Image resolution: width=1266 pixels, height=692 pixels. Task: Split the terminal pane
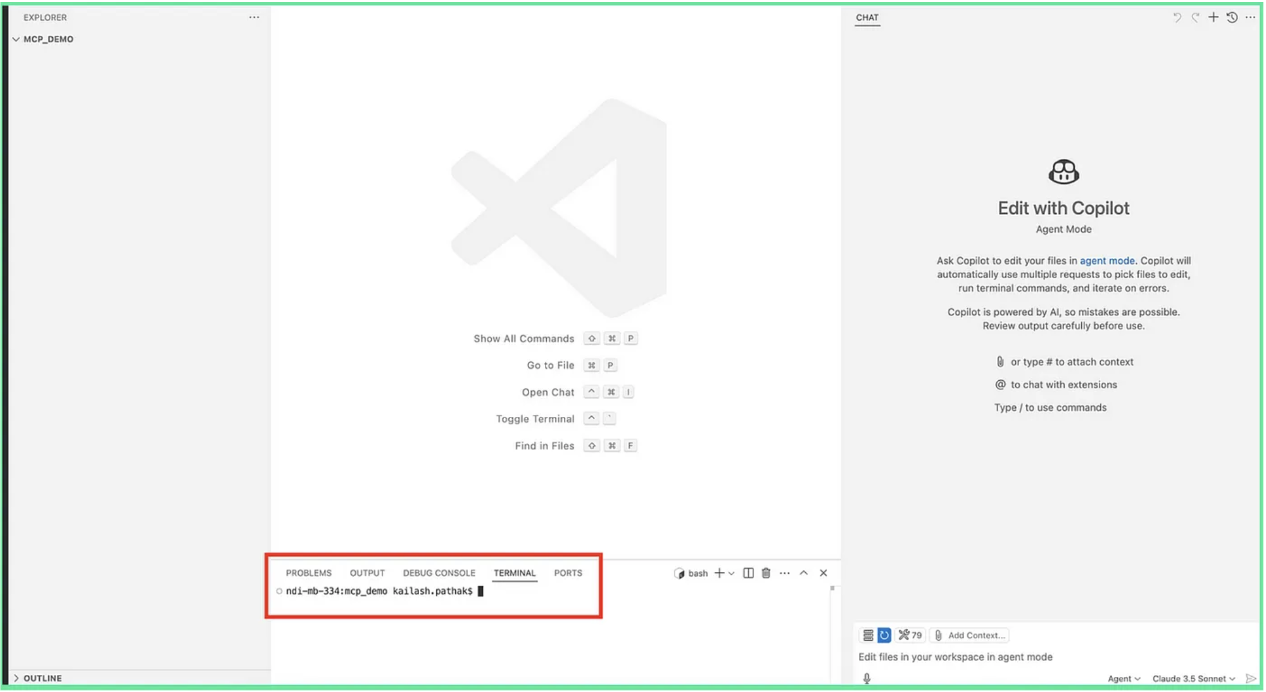coord(748,573)
